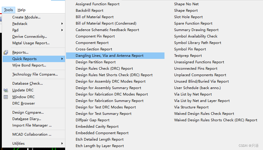Click the Window DRC icon

point(6,97)
